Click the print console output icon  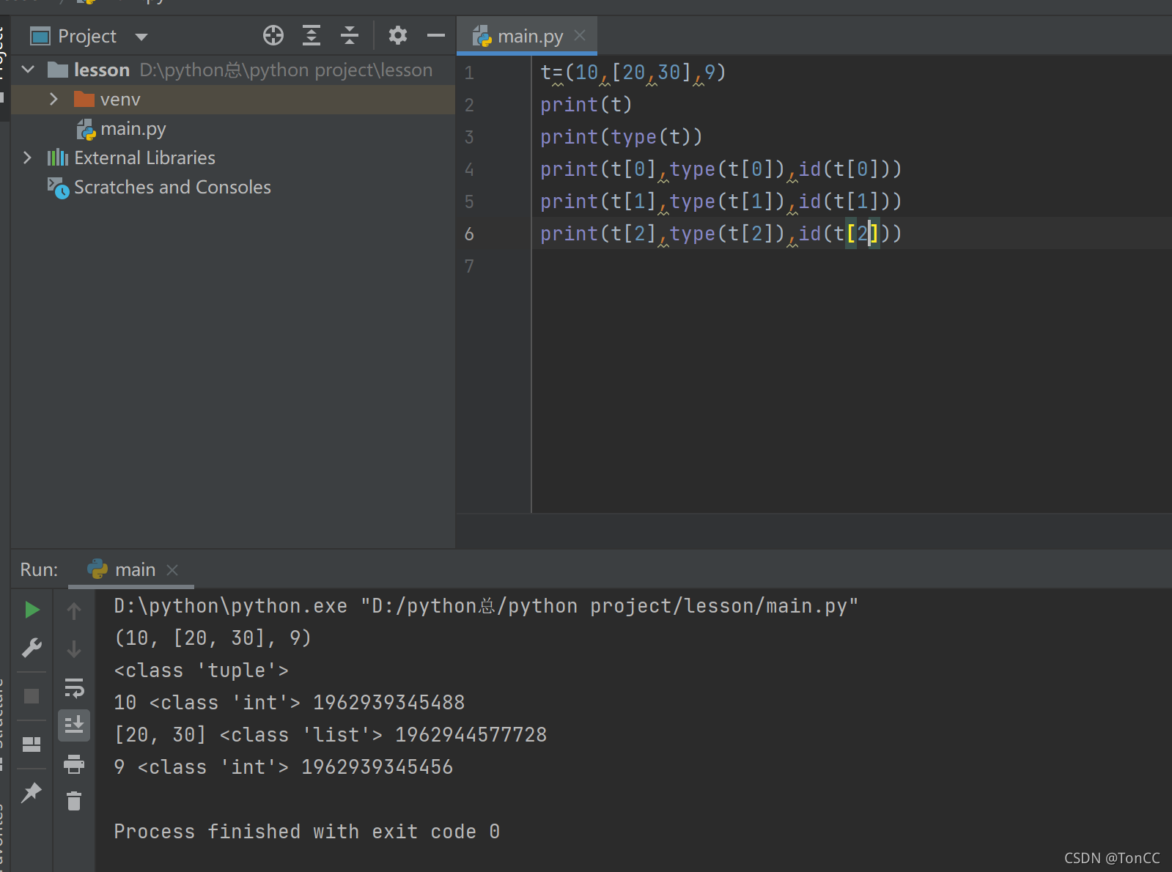(74, 764)
